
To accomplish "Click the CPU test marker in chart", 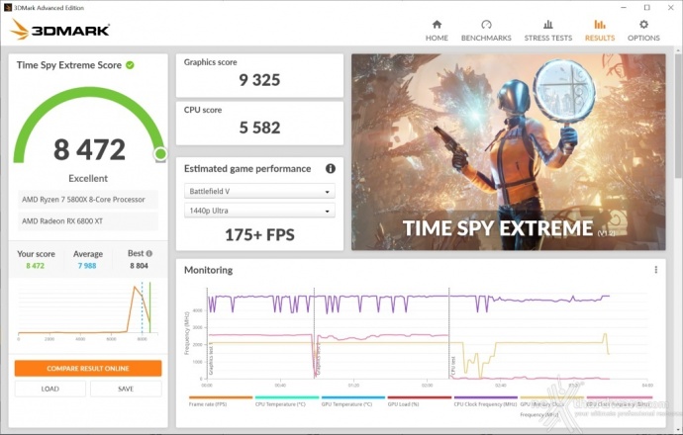I will [453, 366].
